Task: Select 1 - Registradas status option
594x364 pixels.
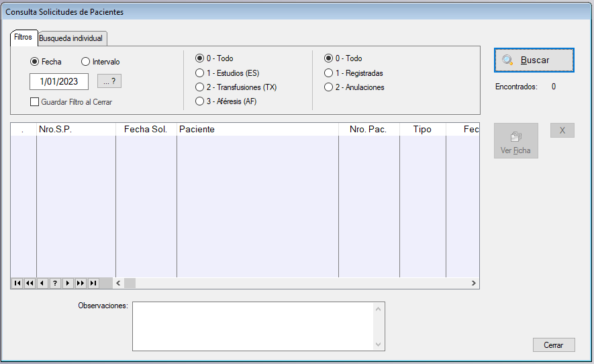Action: (328, 73)
